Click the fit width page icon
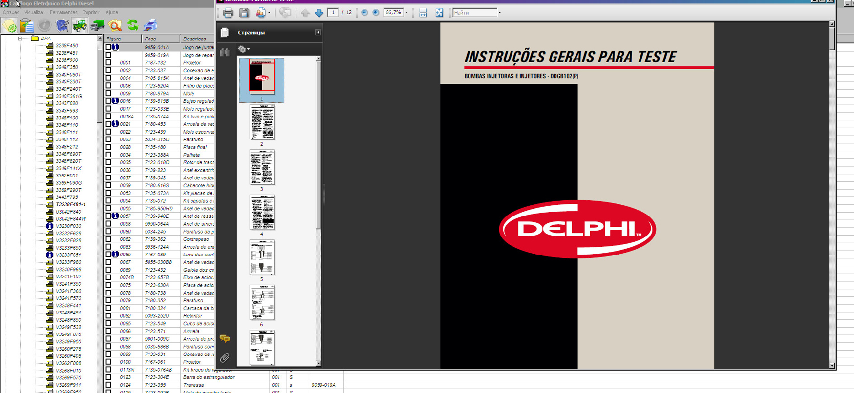 [423, 13]
